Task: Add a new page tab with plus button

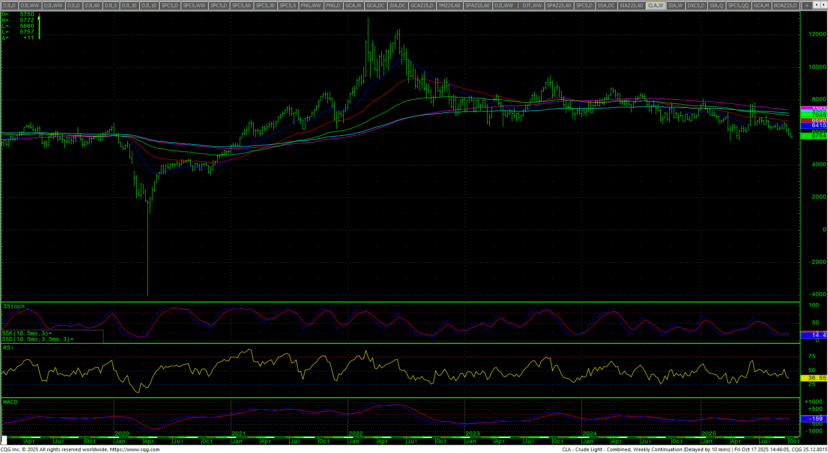Action: click(807, 5)
